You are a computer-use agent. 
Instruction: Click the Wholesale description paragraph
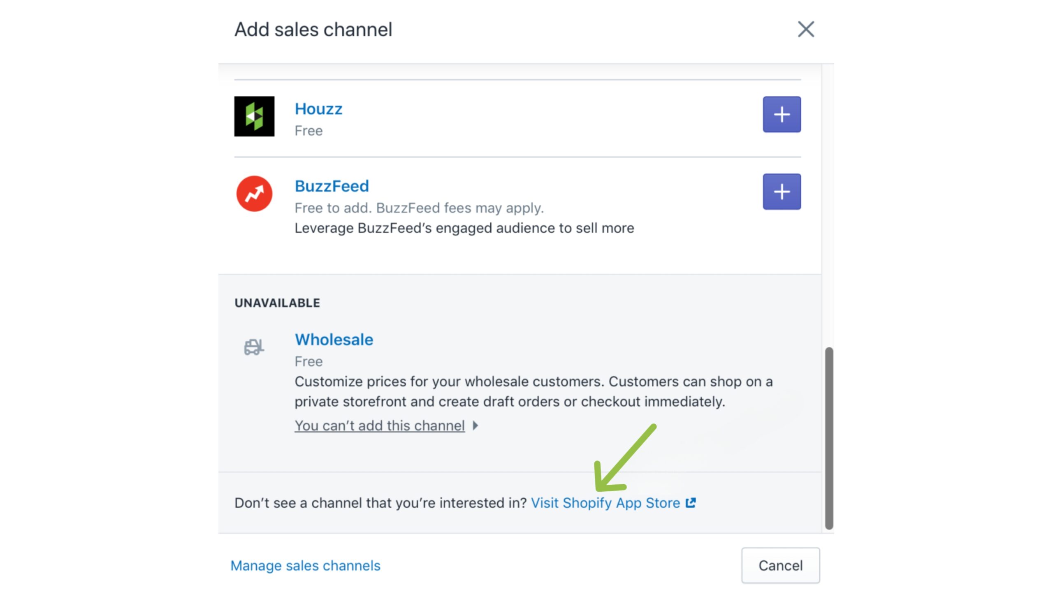click(x=533, y=391)
